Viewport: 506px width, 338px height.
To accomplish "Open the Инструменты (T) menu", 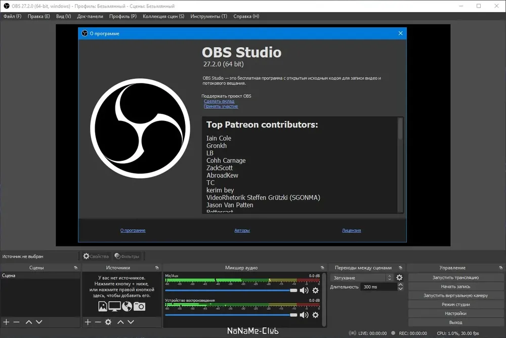I will click(209, 16).
